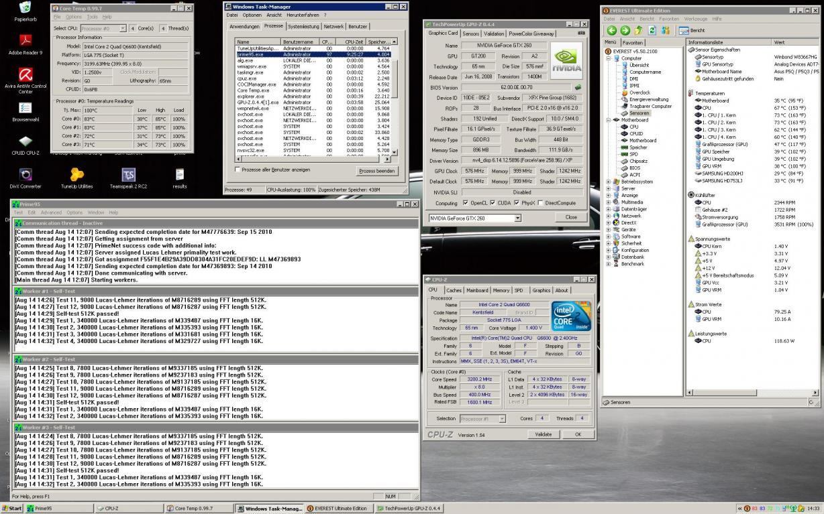This screenshot has width=824, height=514.
Task: Click Validate button in CPU-Z
Action: 543,434
